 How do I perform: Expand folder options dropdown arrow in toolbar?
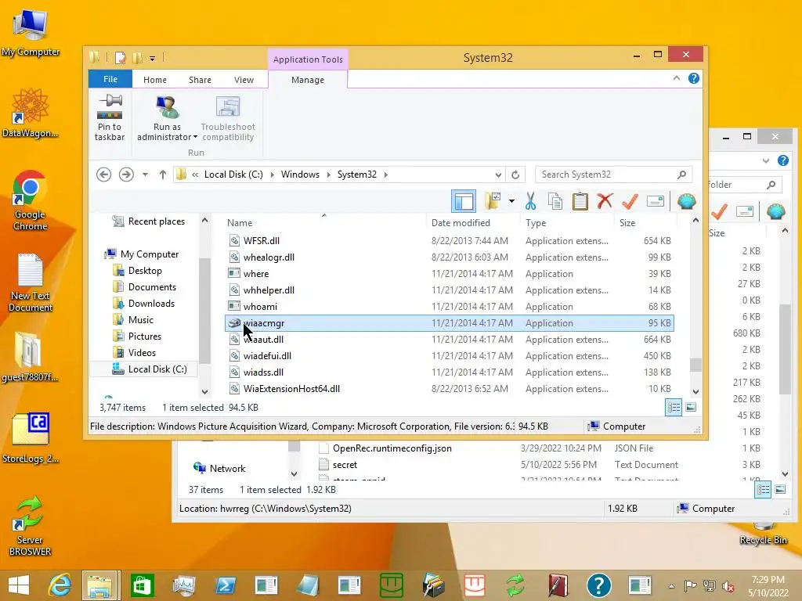pyautogui.click(x=511, y=201)
